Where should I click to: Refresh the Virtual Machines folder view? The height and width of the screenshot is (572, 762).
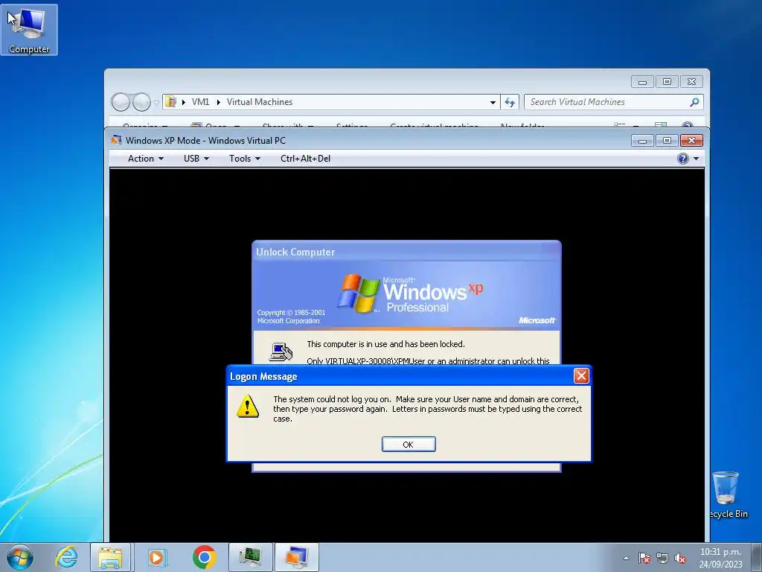(x=509, y=102)
